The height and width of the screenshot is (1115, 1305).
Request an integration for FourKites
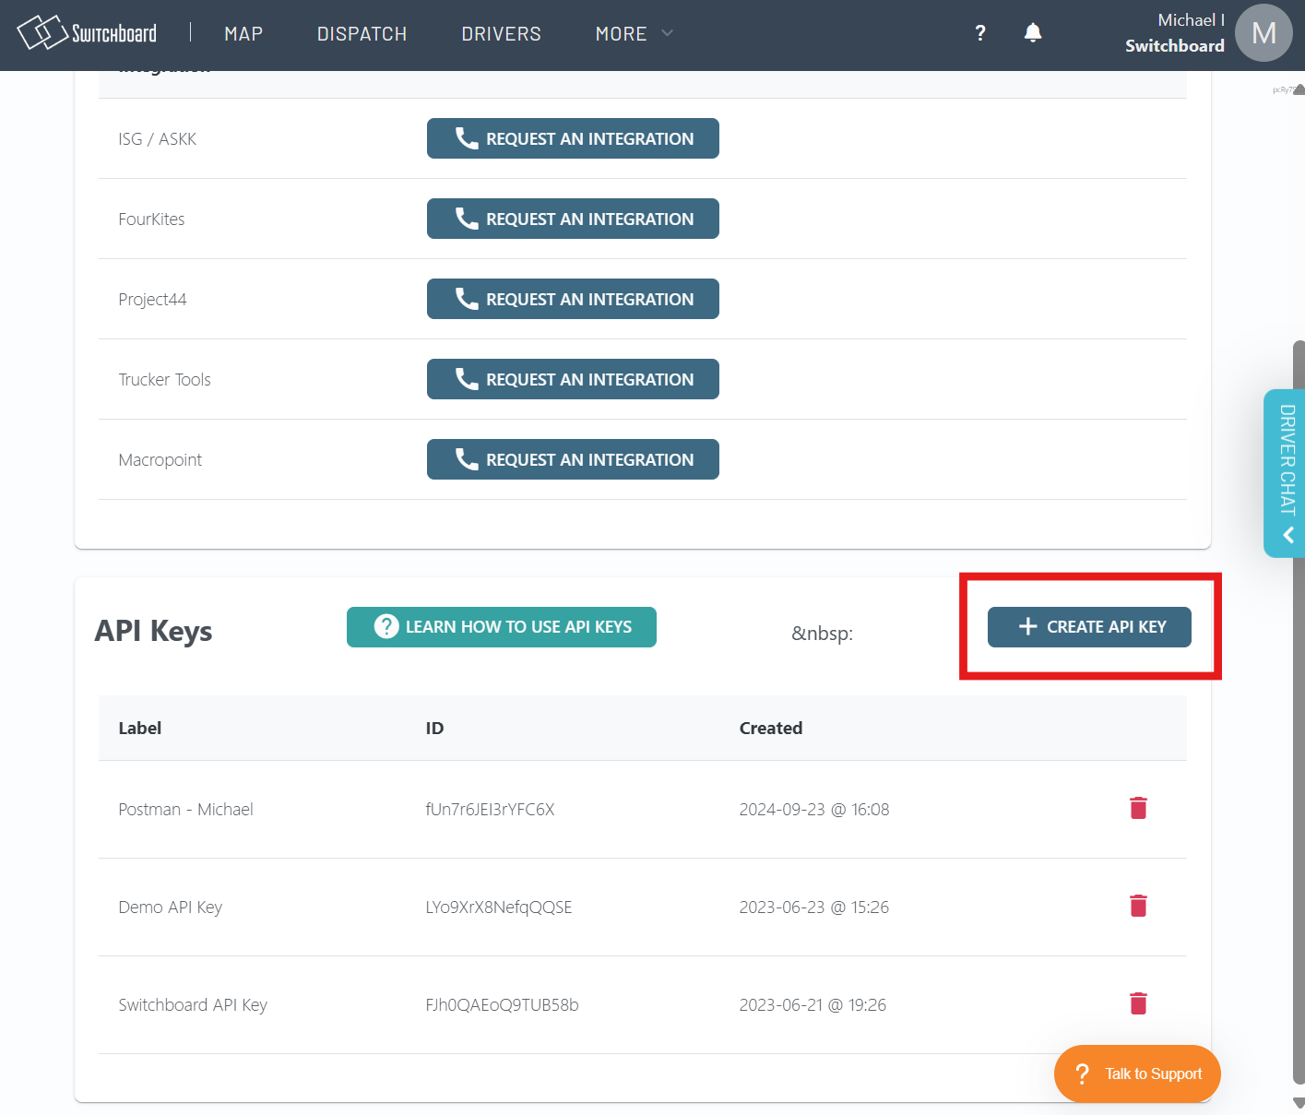[572, 219]
